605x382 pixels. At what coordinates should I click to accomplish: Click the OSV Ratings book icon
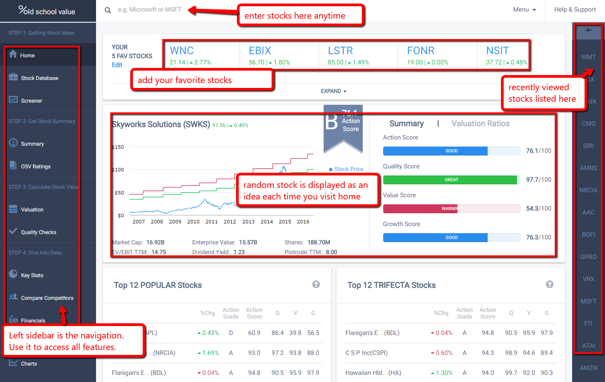13,166
